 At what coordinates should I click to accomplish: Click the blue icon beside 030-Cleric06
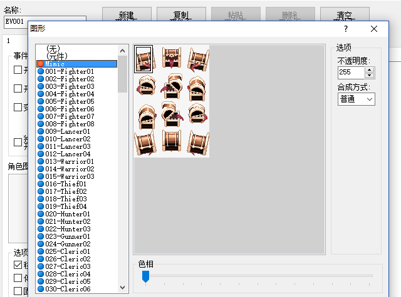(41, 289)
